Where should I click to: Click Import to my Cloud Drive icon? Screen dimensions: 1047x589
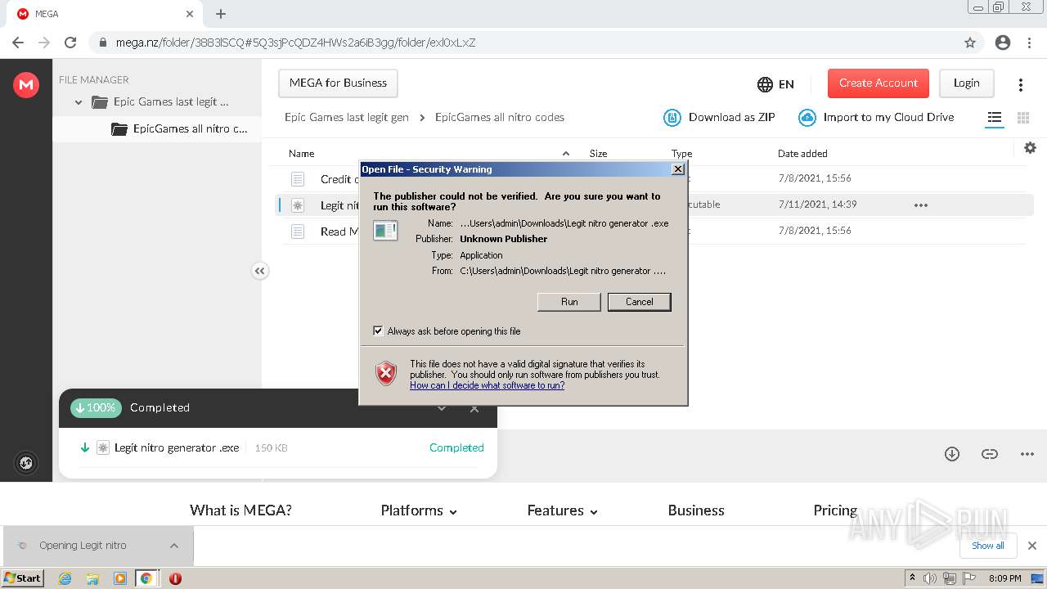(807, 118)
